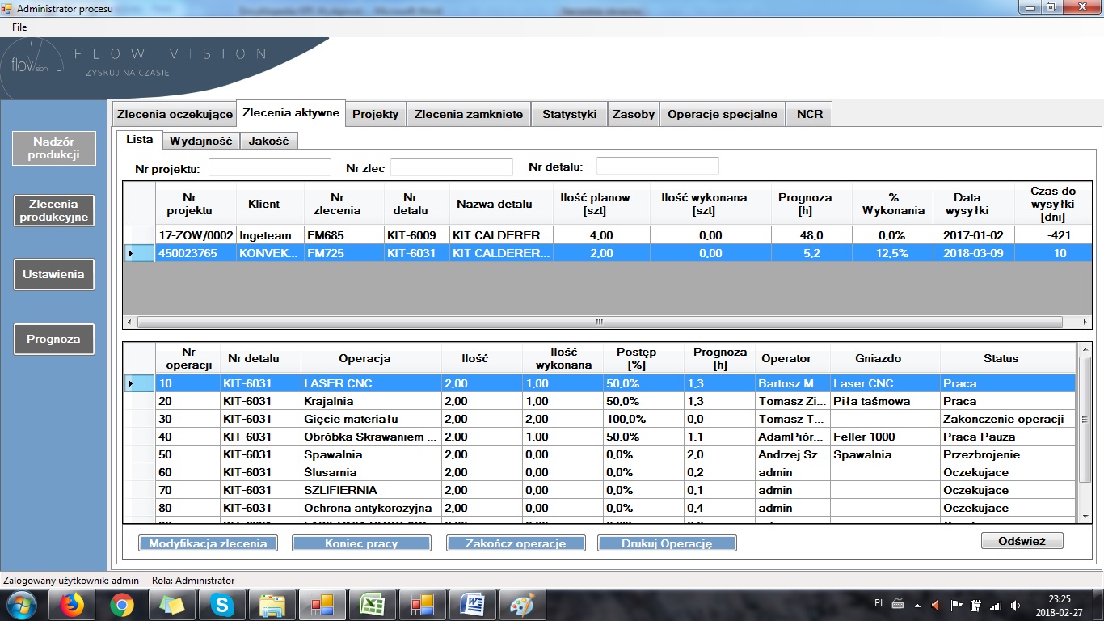1104x621 pixels.
Task: Open Zlecenia produkcyjne from sidebar
Action: (x=53, y=211)
